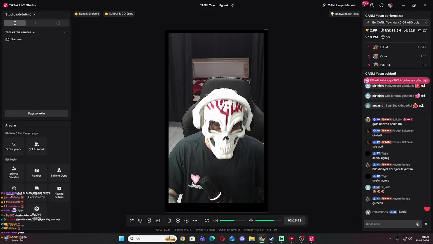Dismiss the +0.04 ABD doları banner

pyautogui.click(x=426, y=23)
